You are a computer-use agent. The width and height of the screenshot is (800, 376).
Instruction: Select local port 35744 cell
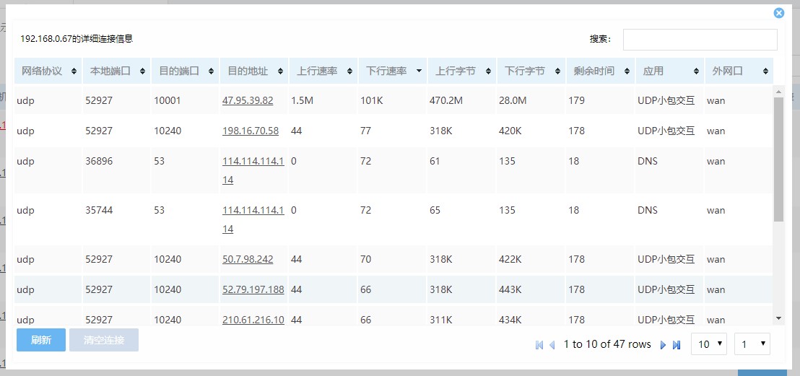116,219
